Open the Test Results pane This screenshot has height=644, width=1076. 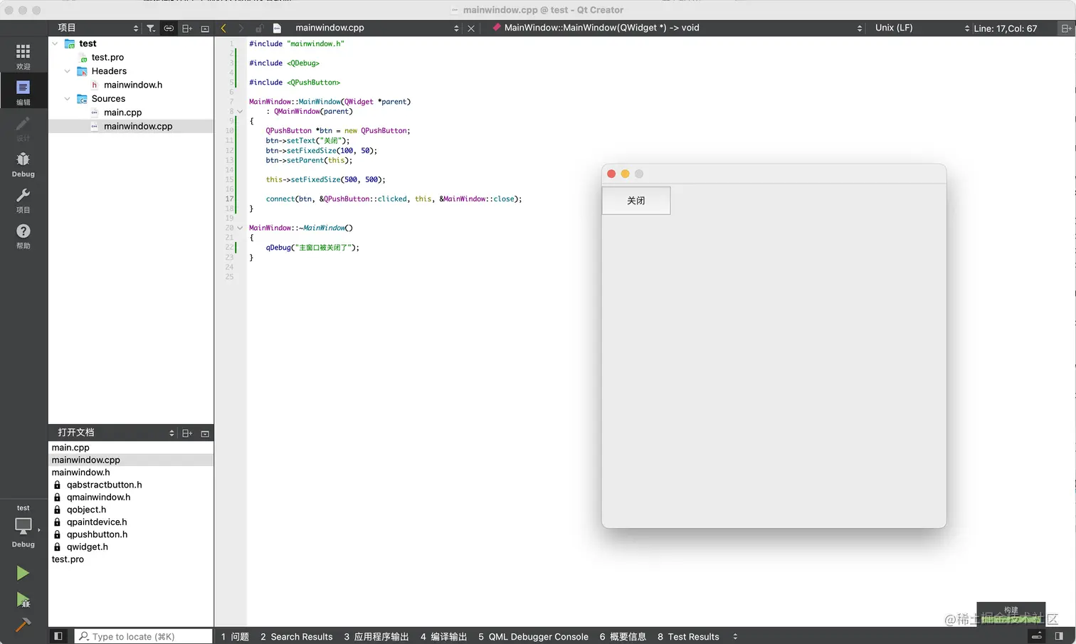pyautogui.click(x=688, y=636)
